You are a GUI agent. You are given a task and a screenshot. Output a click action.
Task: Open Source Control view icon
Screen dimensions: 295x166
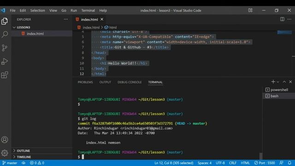5,48
